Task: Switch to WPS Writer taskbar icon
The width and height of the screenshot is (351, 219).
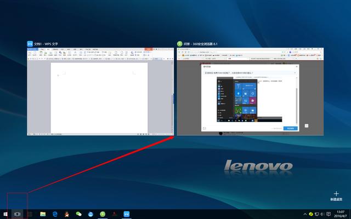Action: 127,214
